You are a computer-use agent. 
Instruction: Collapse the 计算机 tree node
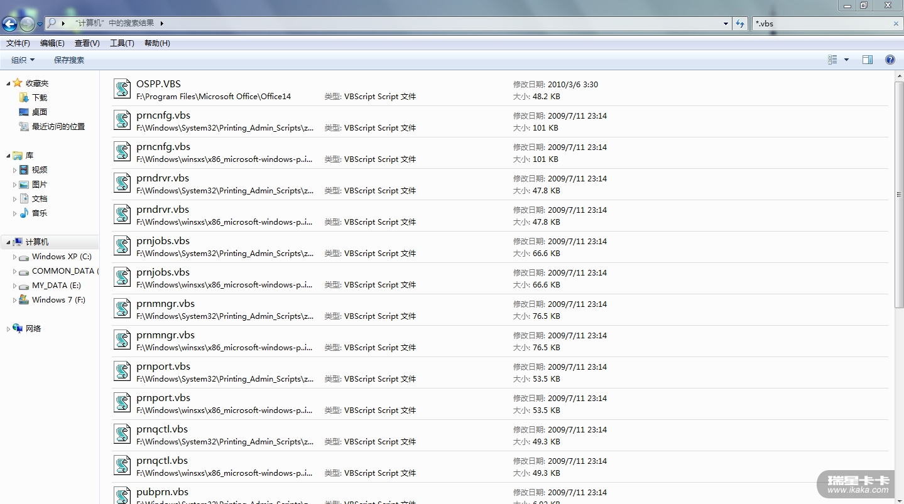(x=8, y=242)
